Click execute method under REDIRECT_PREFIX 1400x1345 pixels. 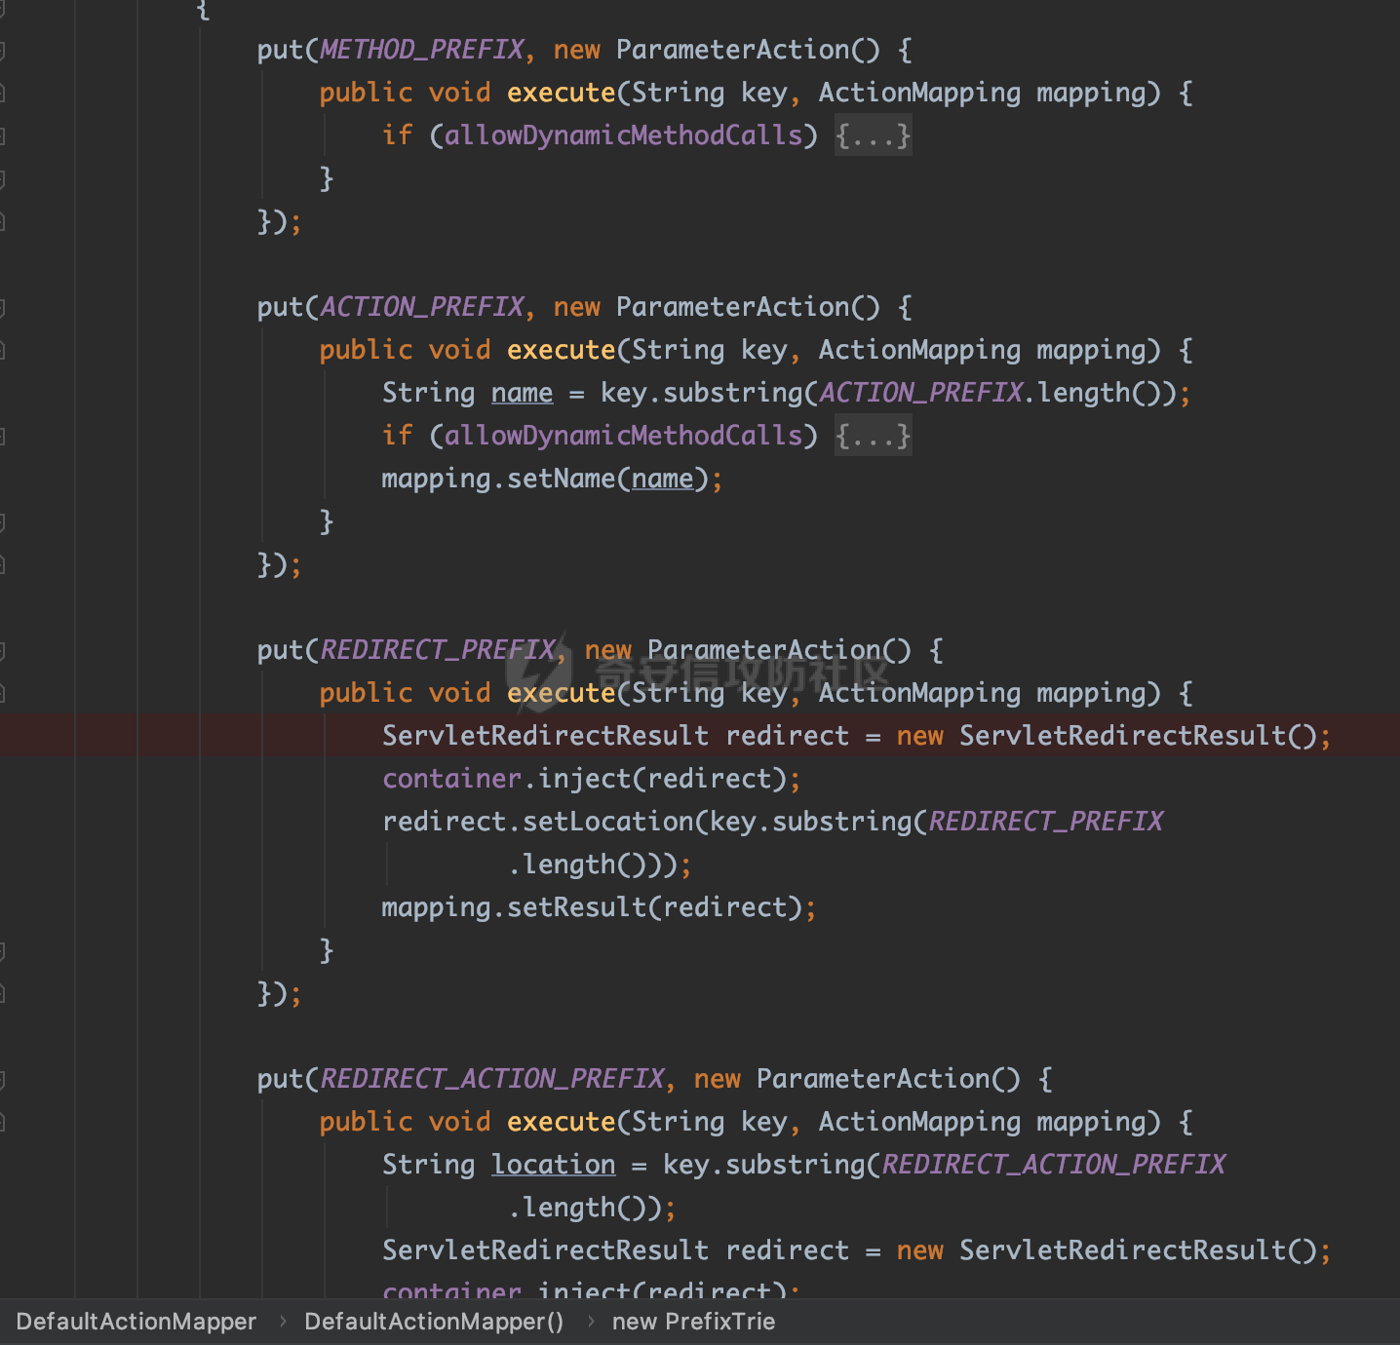[x=561, y=693]
